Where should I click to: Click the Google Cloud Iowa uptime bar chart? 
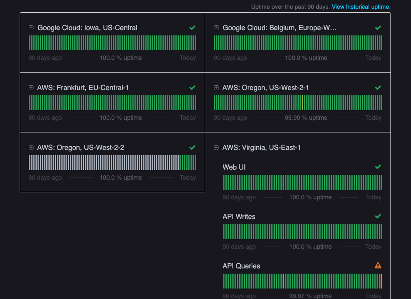pos(112,43)
